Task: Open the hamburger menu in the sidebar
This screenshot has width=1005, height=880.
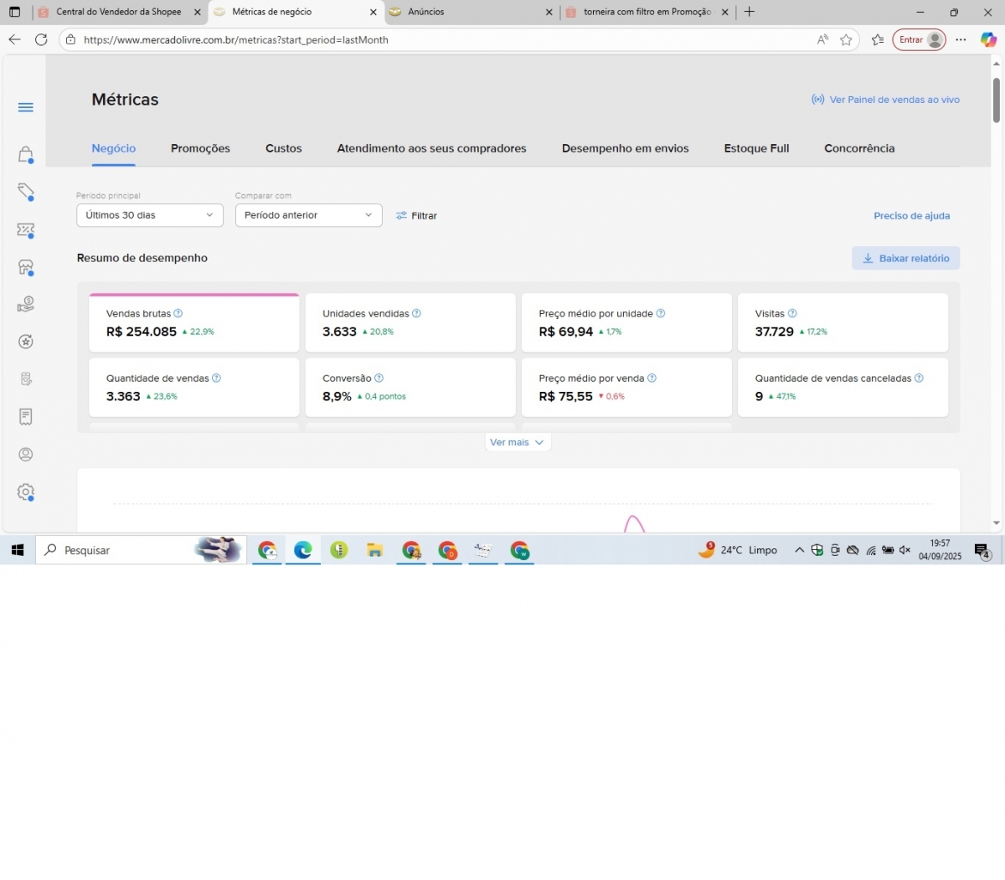Action: [26, 107]
